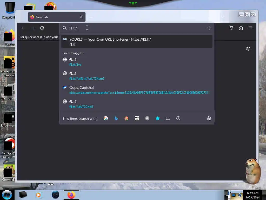Image resolution: width=266 pixels, height=200 pixels.
Task: Search this time with Wikipedia
Action: [137, 118]
